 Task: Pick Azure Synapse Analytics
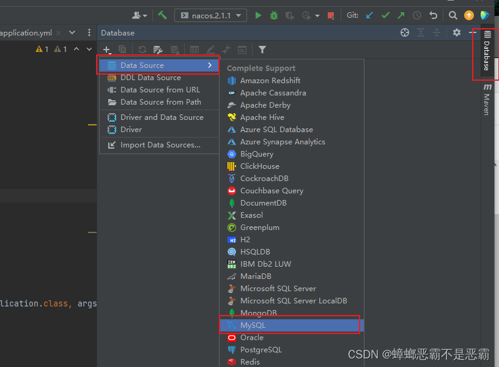292,142
